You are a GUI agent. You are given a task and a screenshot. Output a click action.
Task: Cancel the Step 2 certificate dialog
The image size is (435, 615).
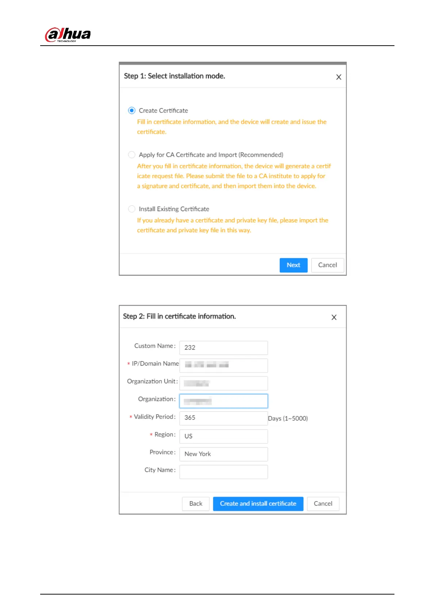coord(323,504)
